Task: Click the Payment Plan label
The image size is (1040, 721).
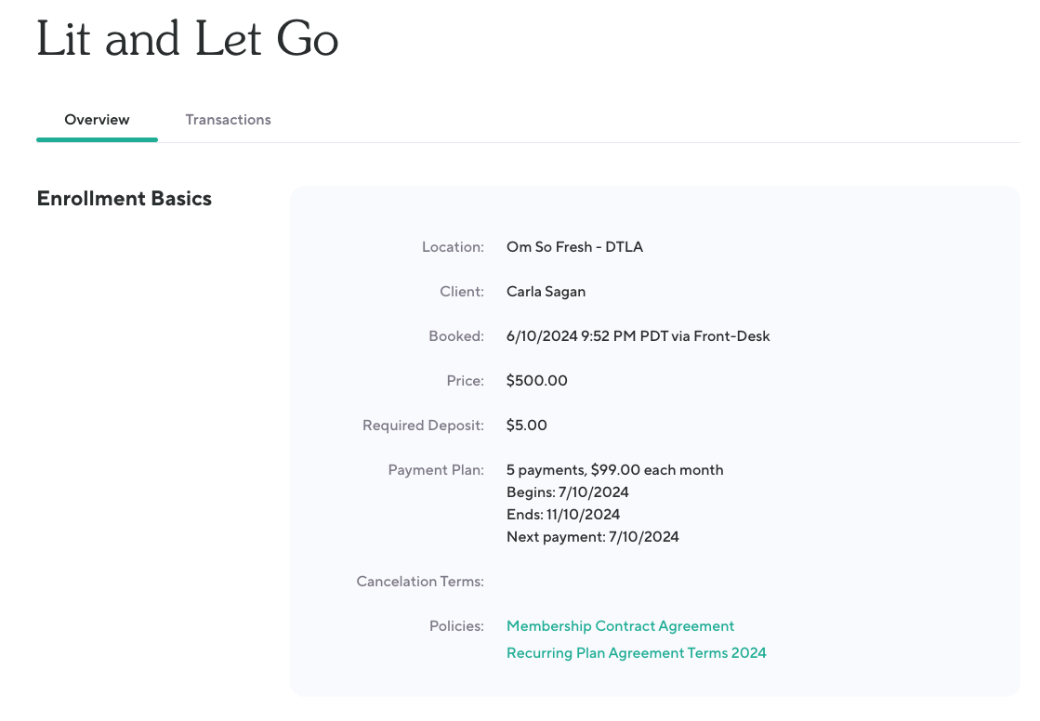Action: pos(436,470)
